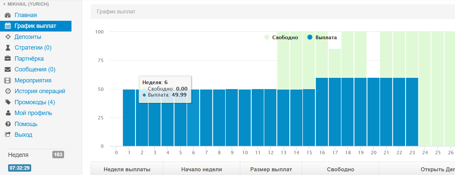Toggle the Свободно series in chart legend
455x175 pixels.
point(281,38)
